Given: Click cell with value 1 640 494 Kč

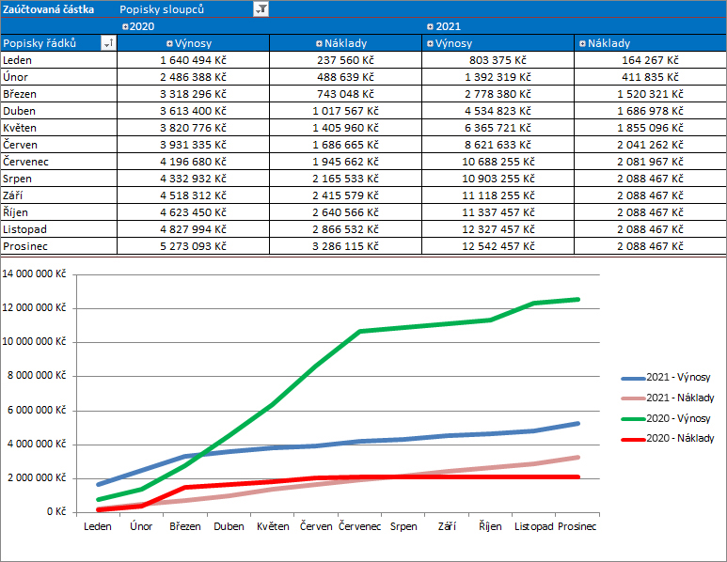Looking at the screenshot, I should point(193,60).
